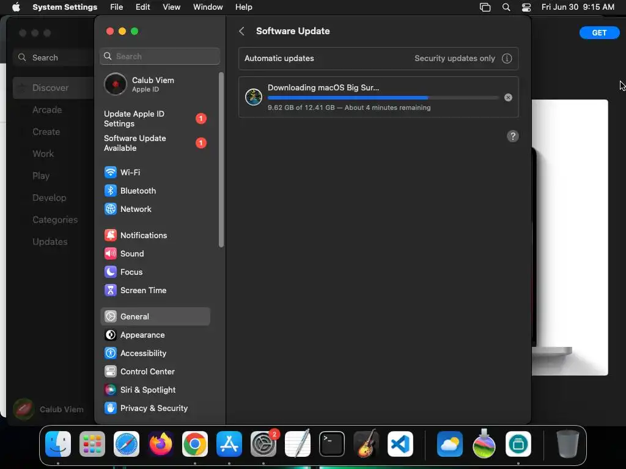The image size is (626, 469).
Task: Select Discover in App Store sidebar
Action: click(54, 88)
